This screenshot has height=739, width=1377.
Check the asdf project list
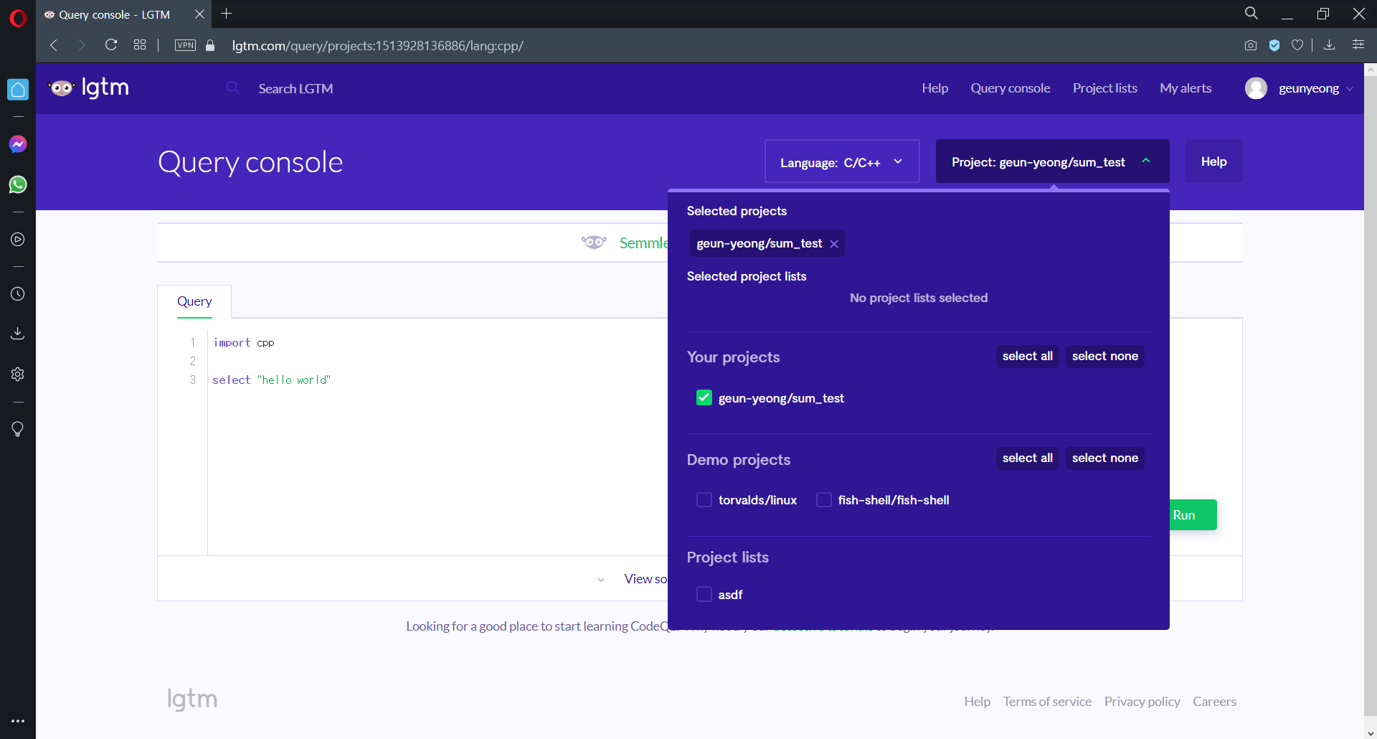pyautogui.click(x=704, y=595)
